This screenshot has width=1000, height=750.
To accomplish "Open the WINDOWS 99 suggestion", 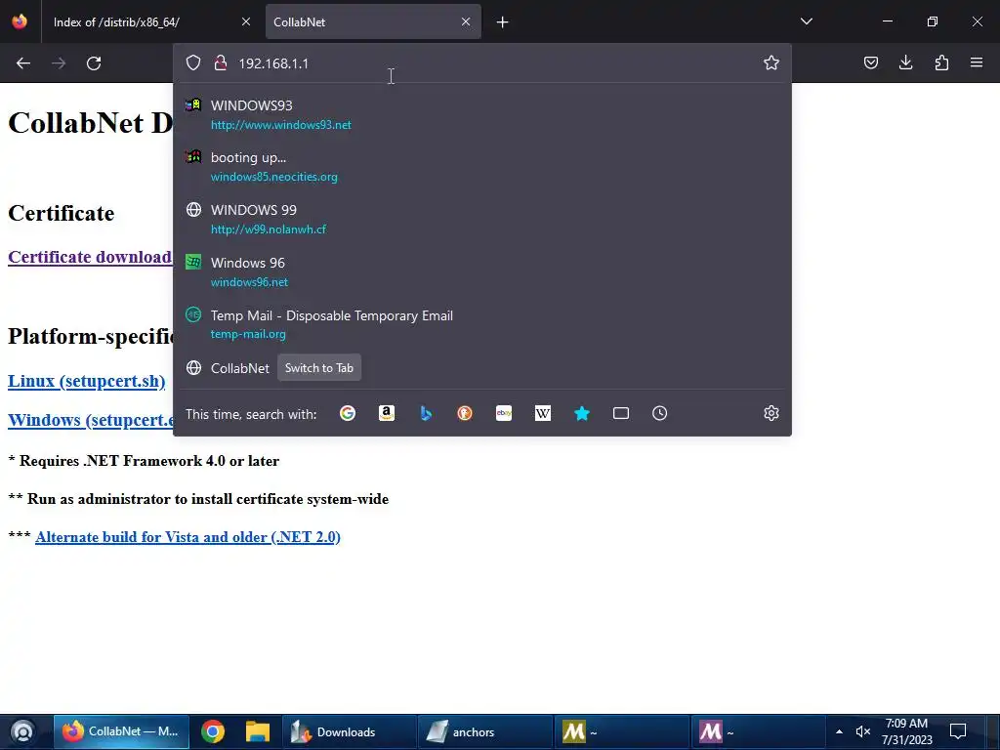I will [x=482, y=219].
